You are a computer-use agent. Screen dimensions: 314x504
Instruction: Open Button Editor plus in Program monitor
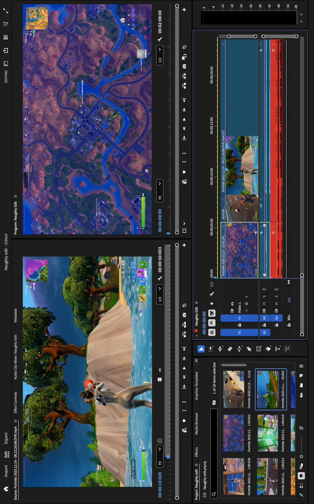coord(184,10)
